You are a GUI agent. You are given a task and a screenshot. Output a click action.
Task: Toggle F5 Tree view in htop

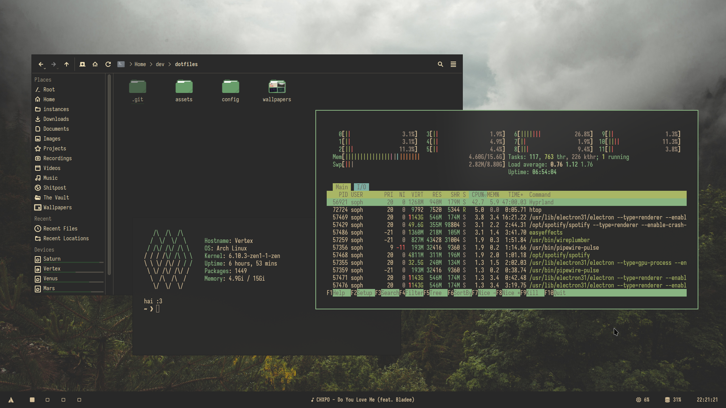click(x=435, y=293)
